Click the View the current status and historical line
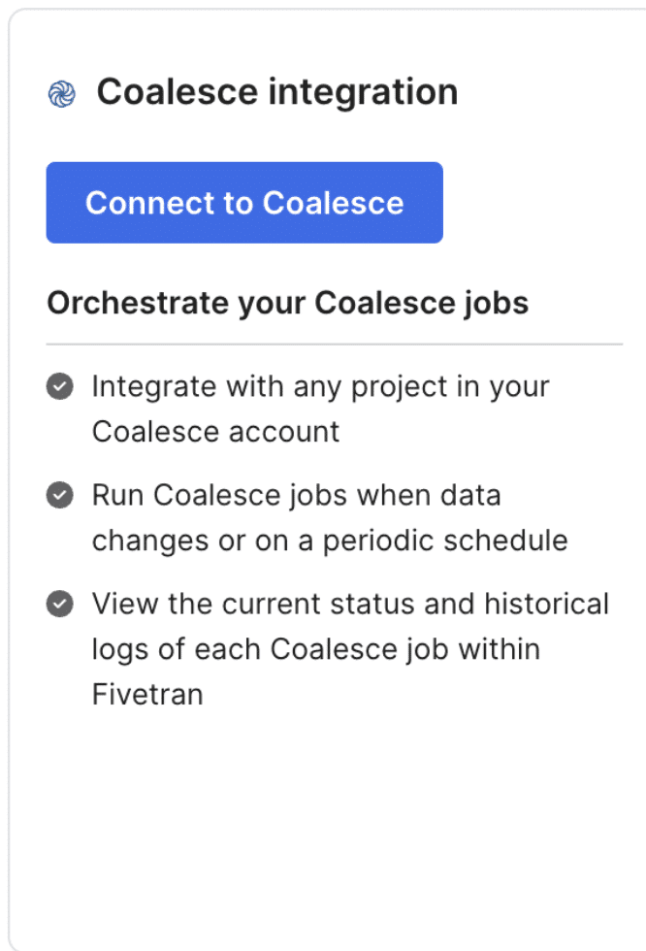 click(x=350, y=604)
